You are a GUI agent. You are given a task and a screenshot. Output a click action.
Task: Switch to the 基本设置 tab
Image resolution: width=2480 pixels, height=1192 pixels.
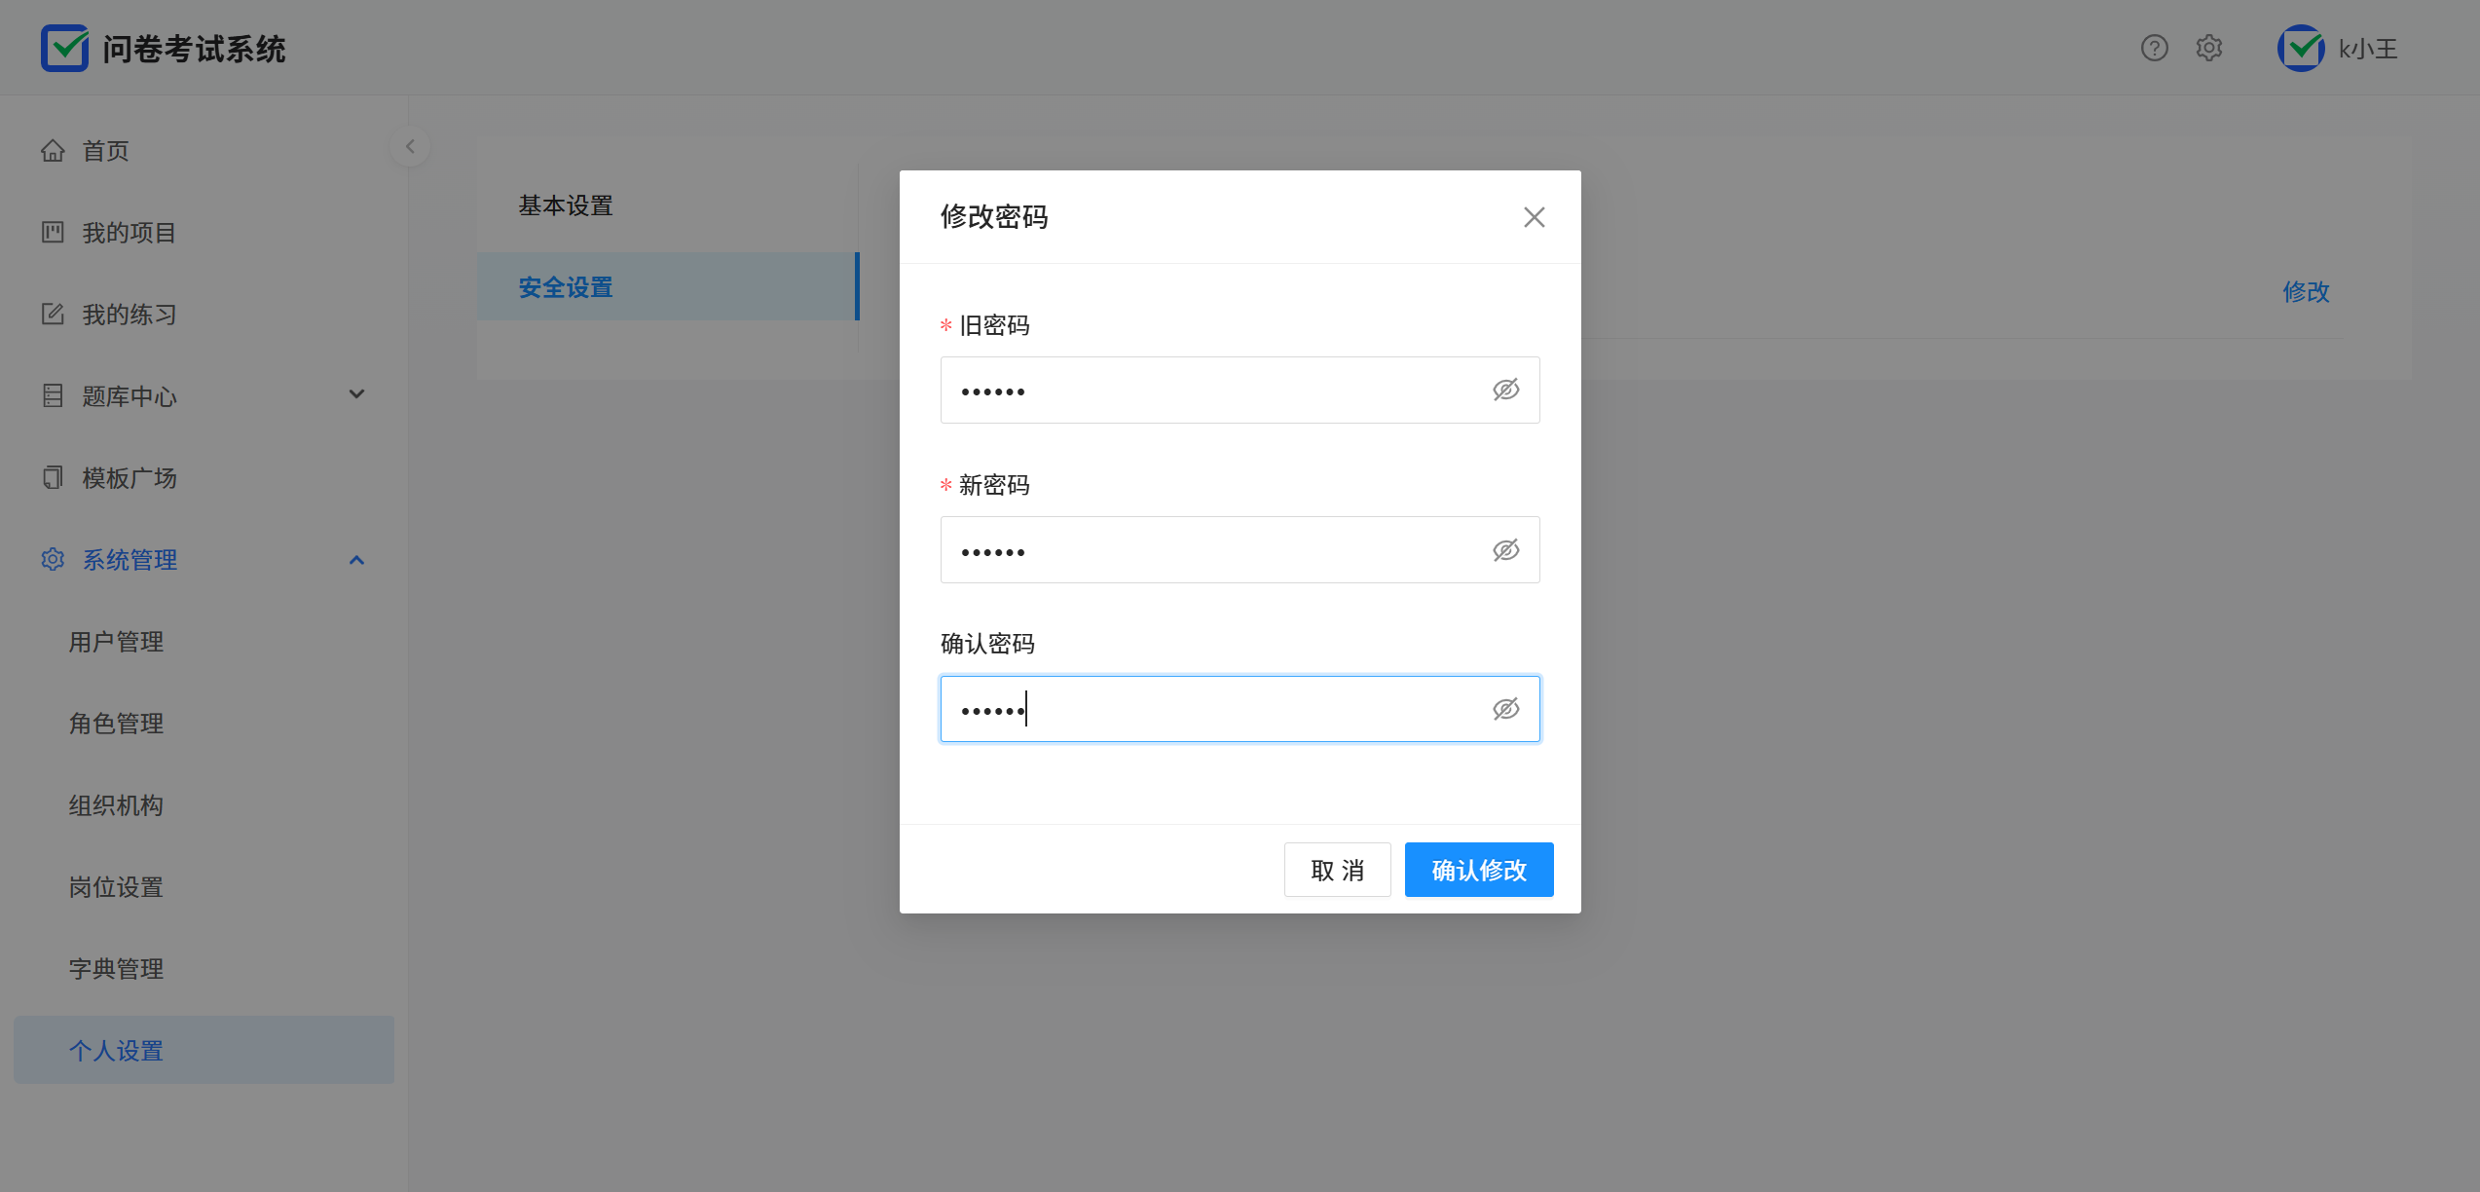pos(566,205)
